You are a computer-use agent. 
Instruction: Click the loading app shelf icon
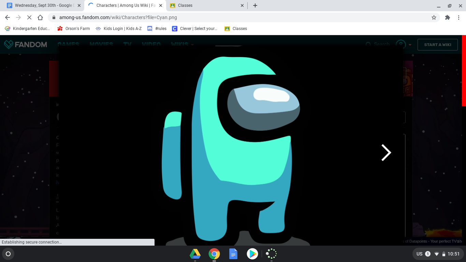[x=271, y=254]
